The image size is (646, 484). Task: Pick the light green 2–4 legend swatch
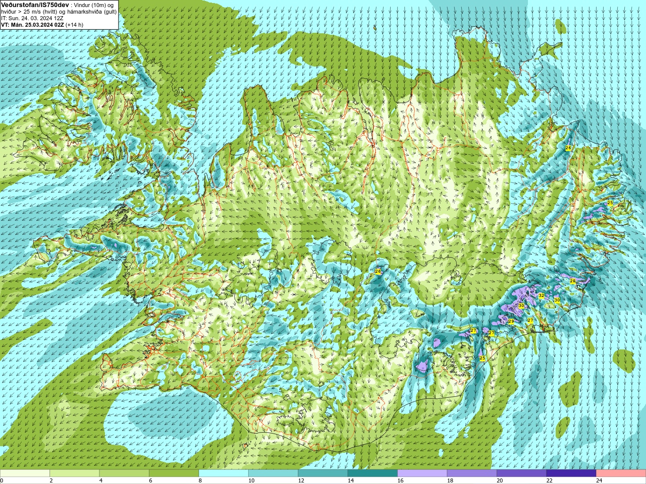tap(74, 473)
